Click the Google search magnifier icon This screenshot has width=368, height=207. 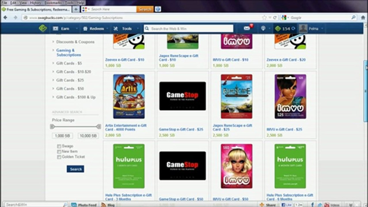point(354,18)
